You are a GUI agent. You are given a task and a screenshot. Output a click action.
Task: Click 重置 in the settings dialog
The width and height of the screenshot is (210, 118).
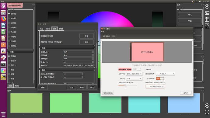coord(43,88)
